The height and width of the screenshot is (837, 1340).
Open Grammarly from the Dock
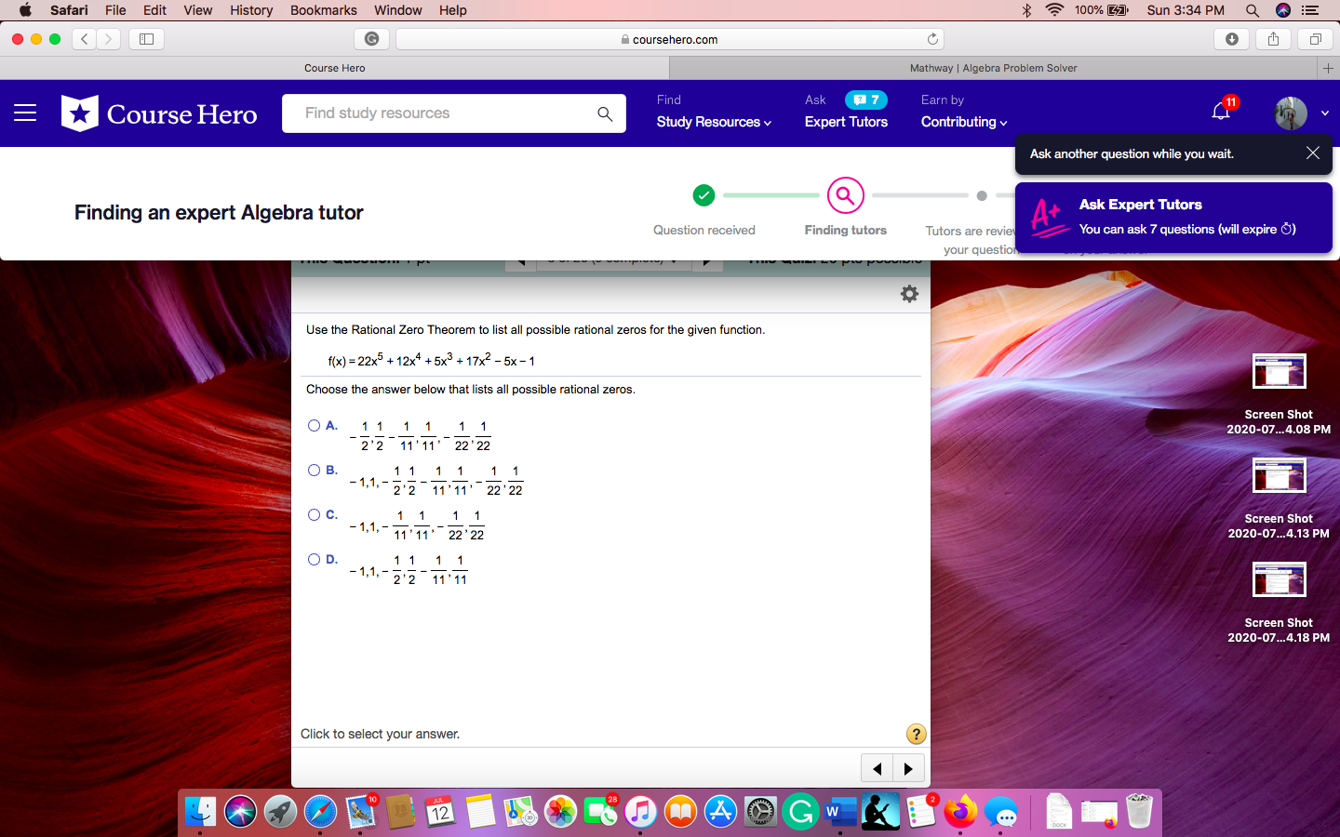pos(800,812)
